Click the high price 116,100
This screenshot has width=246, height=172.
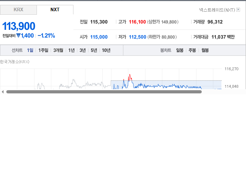pyautogui.click(x=137, y=22)
